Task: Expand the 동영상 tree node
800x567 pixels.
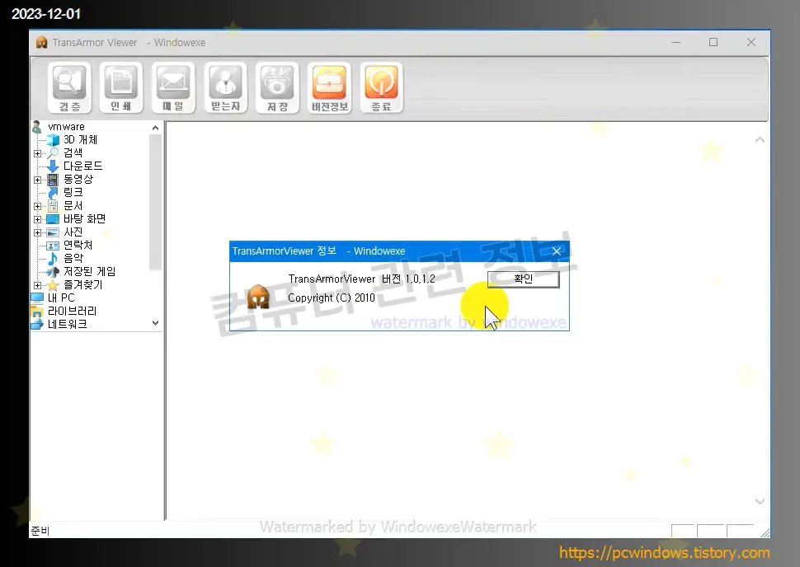Action: point(37,180)
